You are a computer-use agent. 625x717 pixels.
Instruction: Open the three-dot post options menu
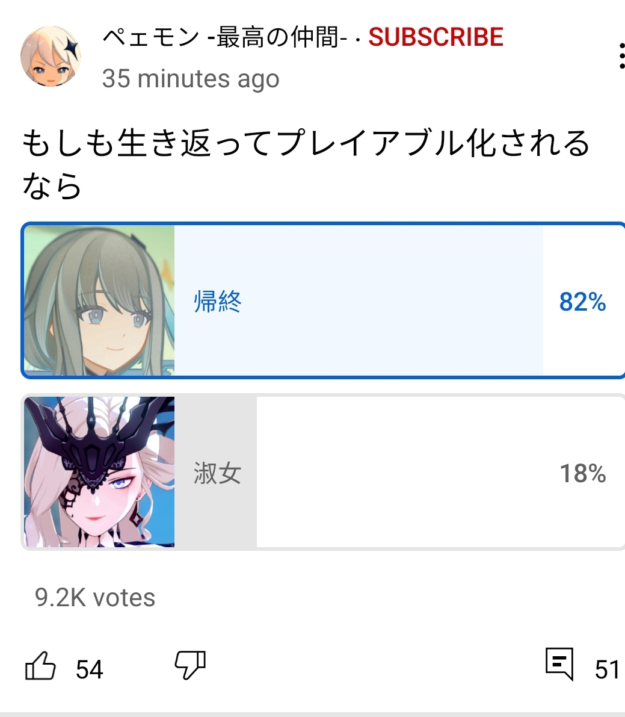pos(621,56)
